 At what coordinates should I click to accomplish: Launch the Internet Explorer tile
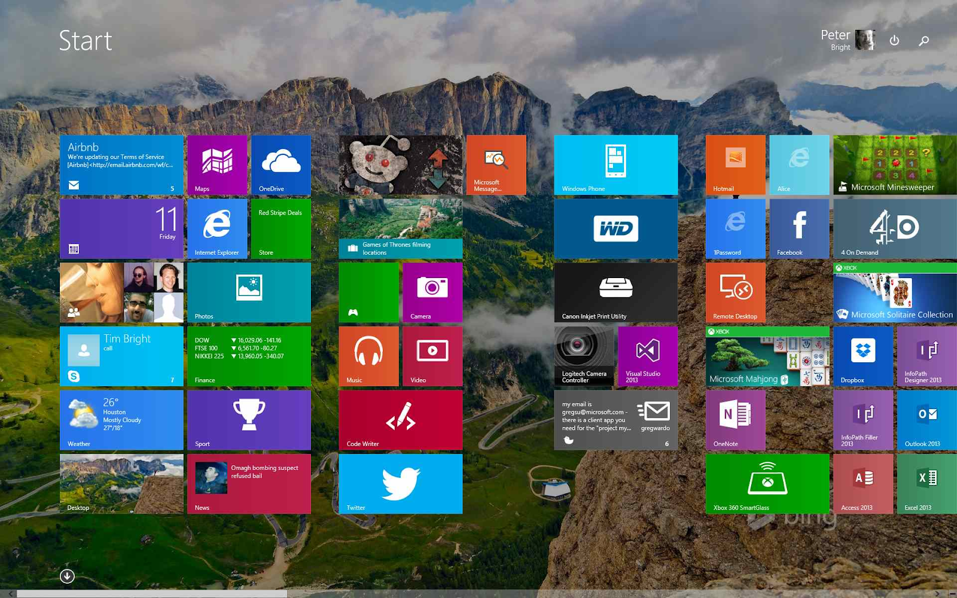217,229
